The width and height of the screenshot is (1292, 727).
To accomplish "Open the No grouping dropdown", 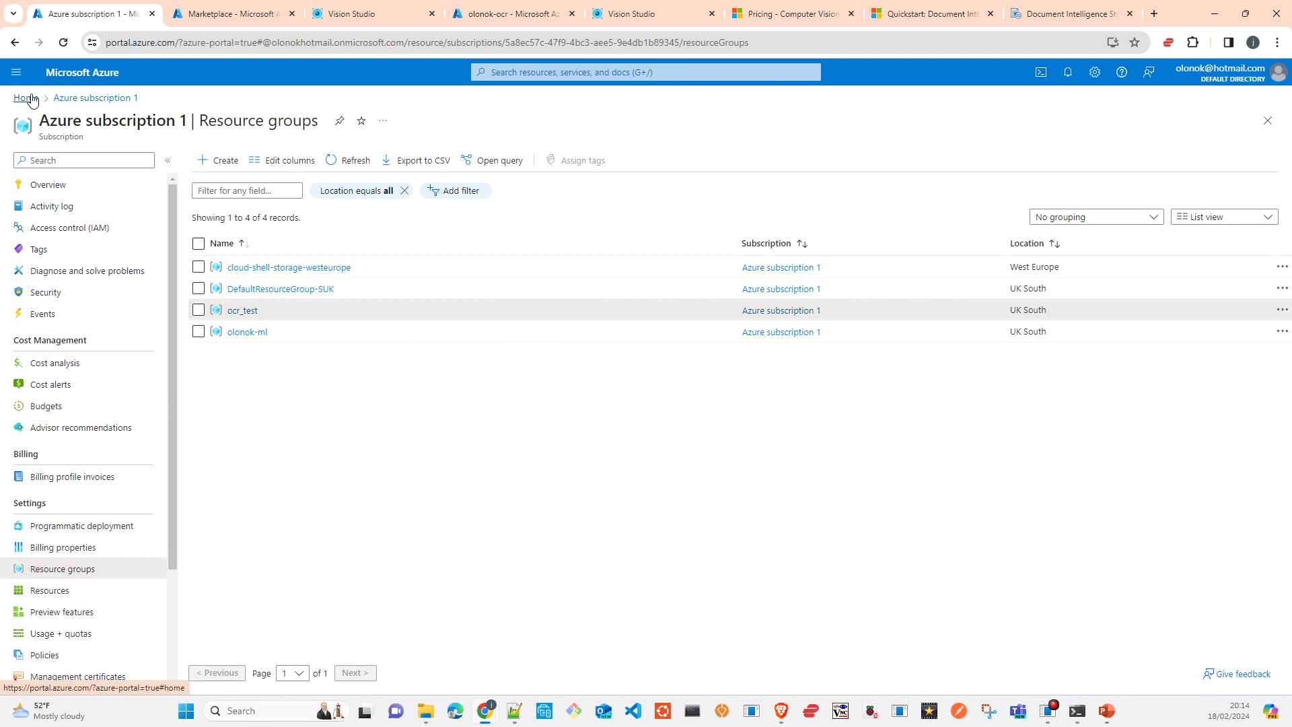I will pos(1096,216).
